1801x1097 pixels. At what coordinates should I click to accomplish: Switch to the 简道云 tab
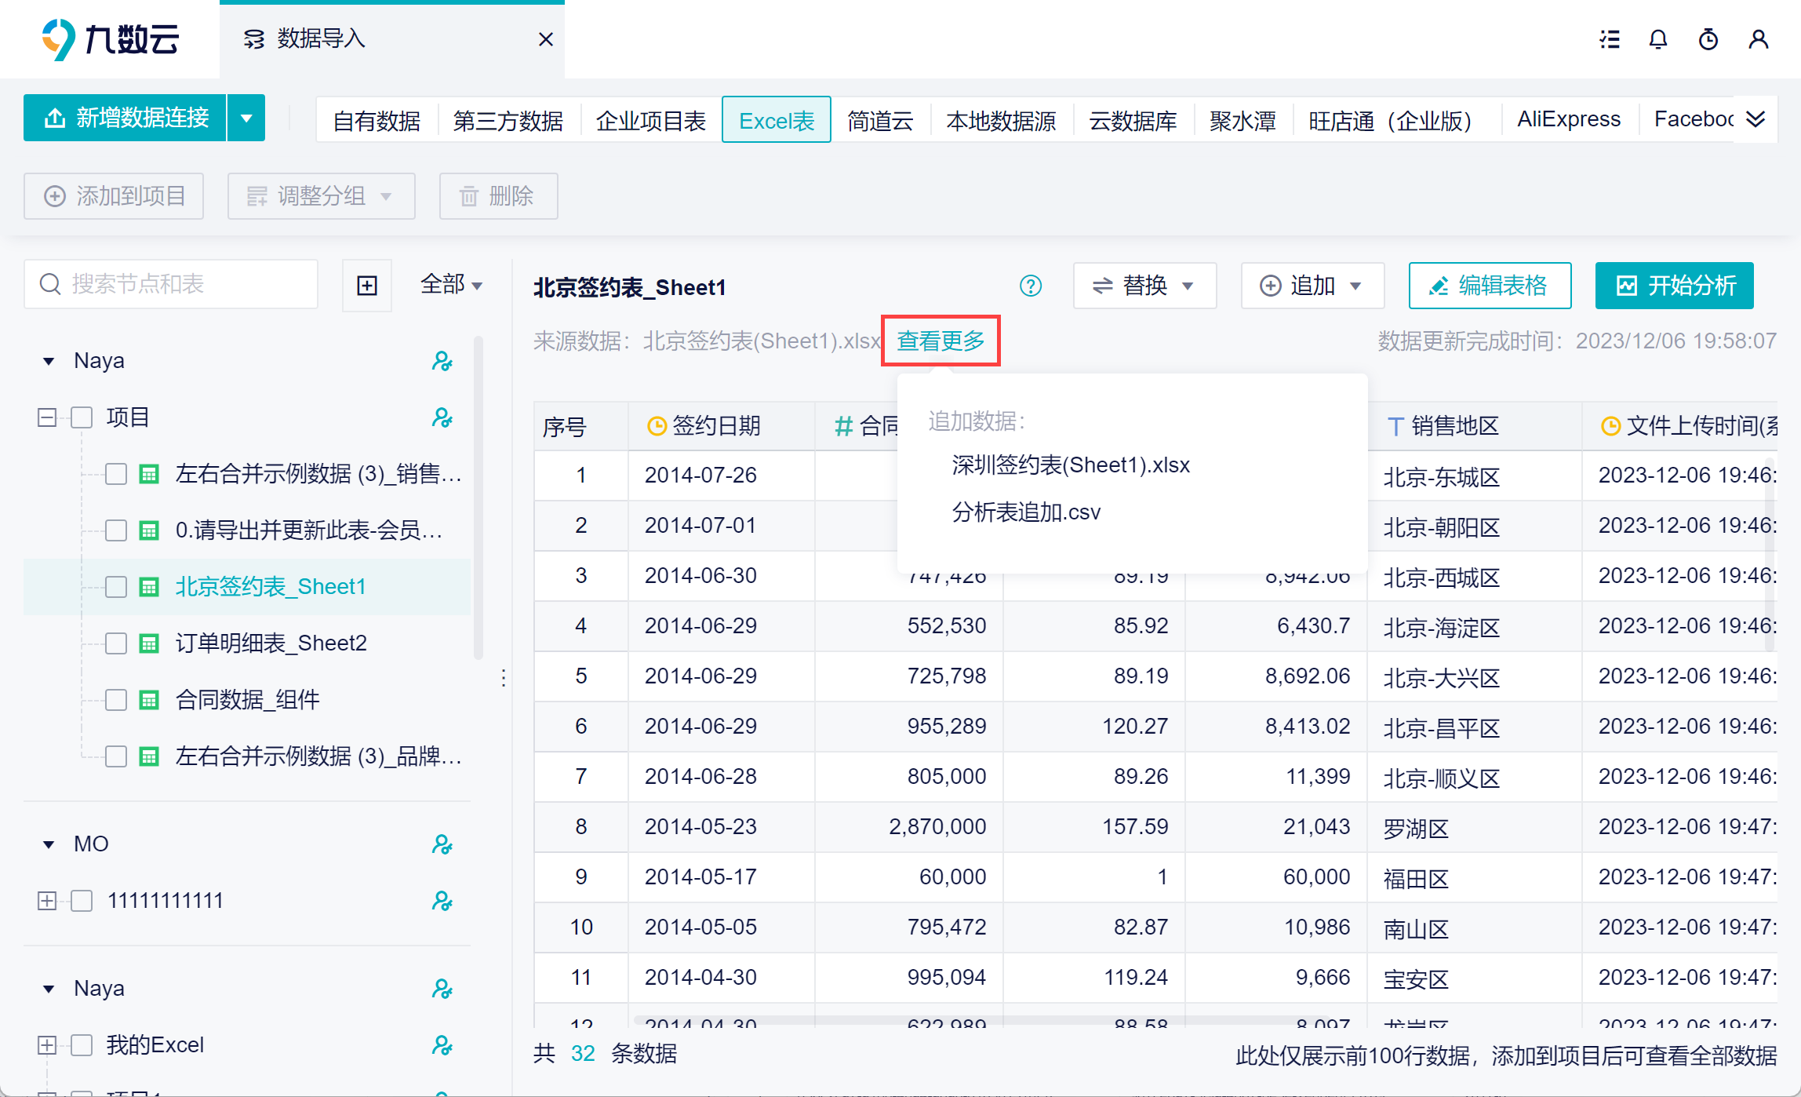pos(880,120)
